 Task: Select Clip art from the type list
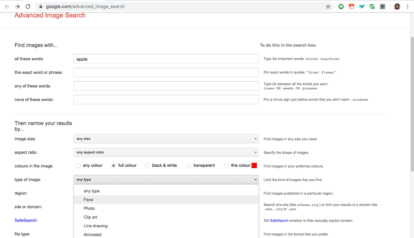[x=90, y=217]
